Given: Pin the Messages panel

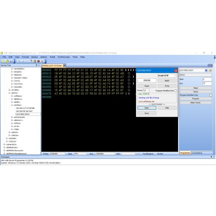Looking at the screenshot, I should [x=211, y=157].
